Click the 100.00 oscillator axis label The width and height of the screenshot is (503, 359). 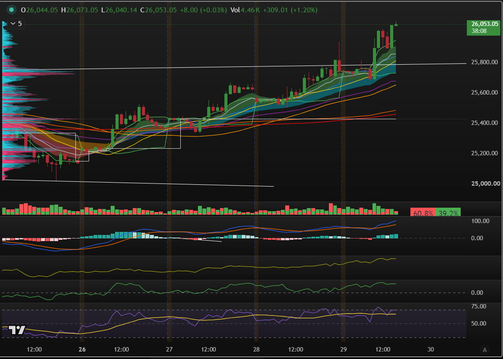[480, 221]
